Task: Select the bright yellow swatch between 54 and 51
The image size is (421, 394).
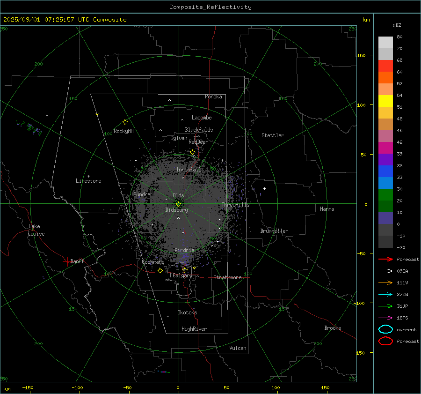Action: pos(385,101)
